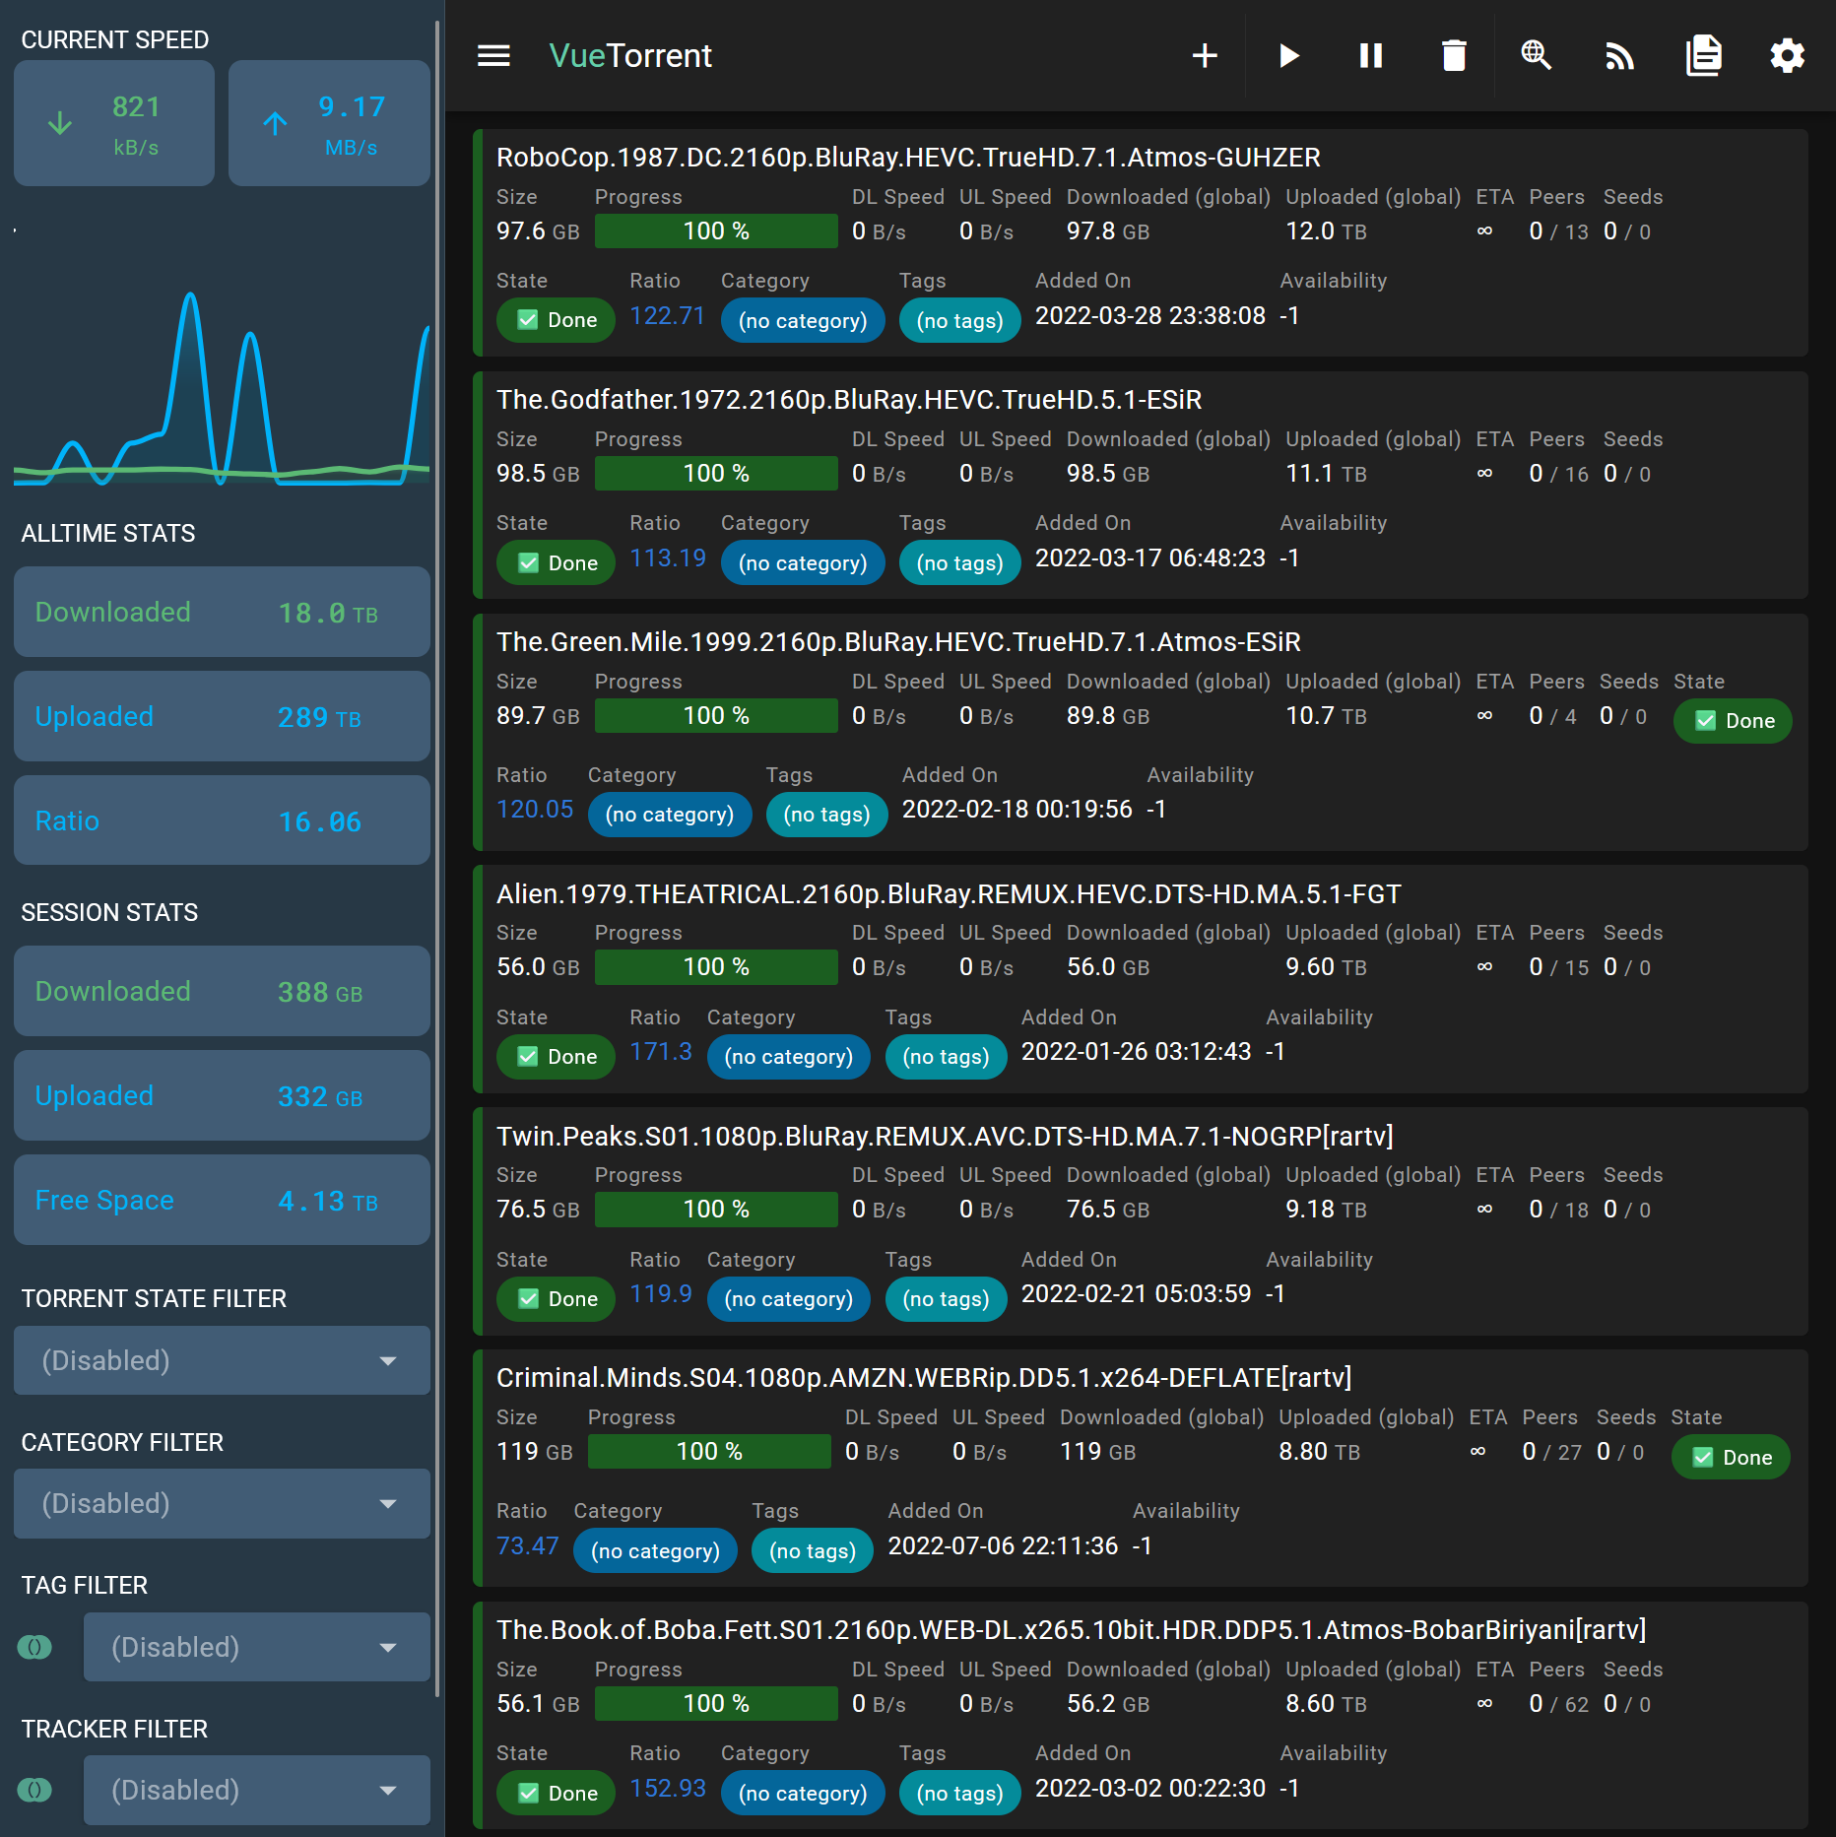Open the search engine globe icon

click(1537, 56)
